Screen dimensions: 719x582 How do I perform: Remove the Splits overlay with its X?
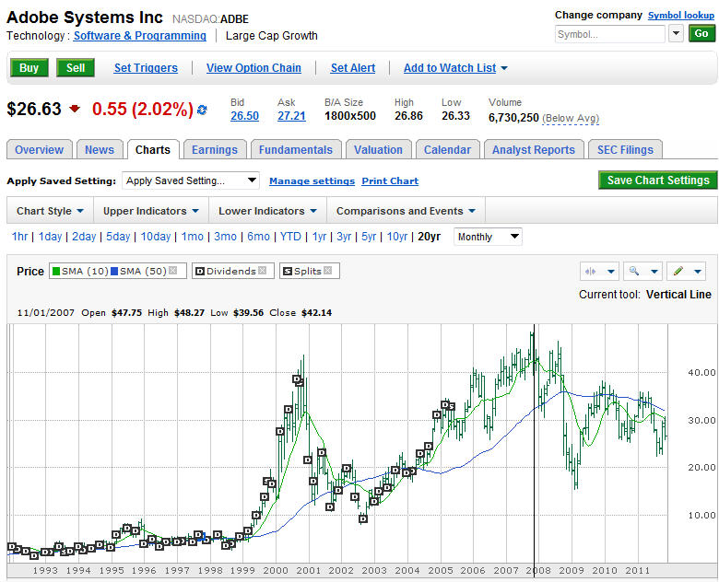327,271
